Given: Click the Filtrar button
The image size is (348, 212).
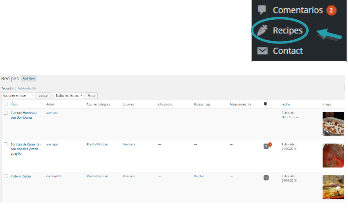Looking at the screenshot, I should point(91,96).
